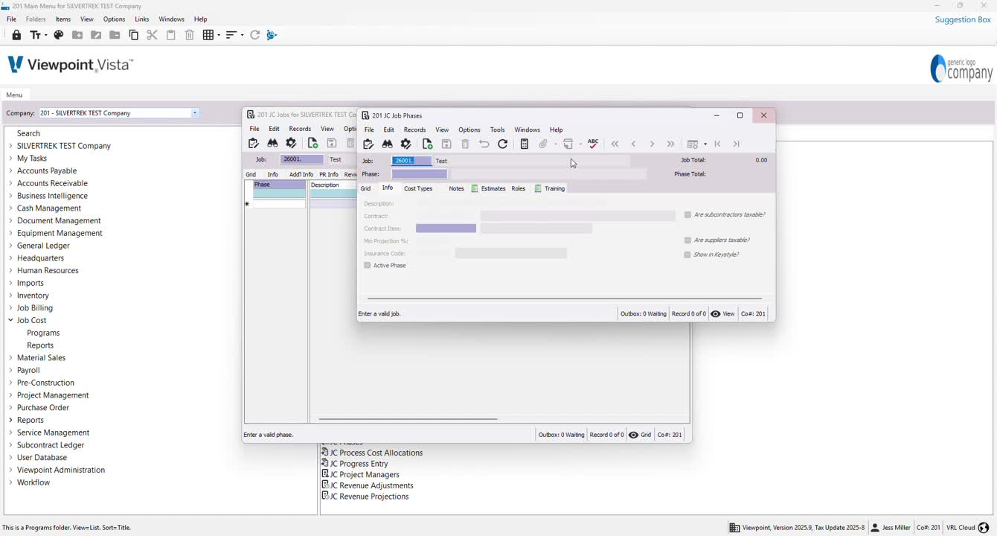Open Tools menu in JC Job Phases
Screen dimensions: 997x536
point(498,130)
